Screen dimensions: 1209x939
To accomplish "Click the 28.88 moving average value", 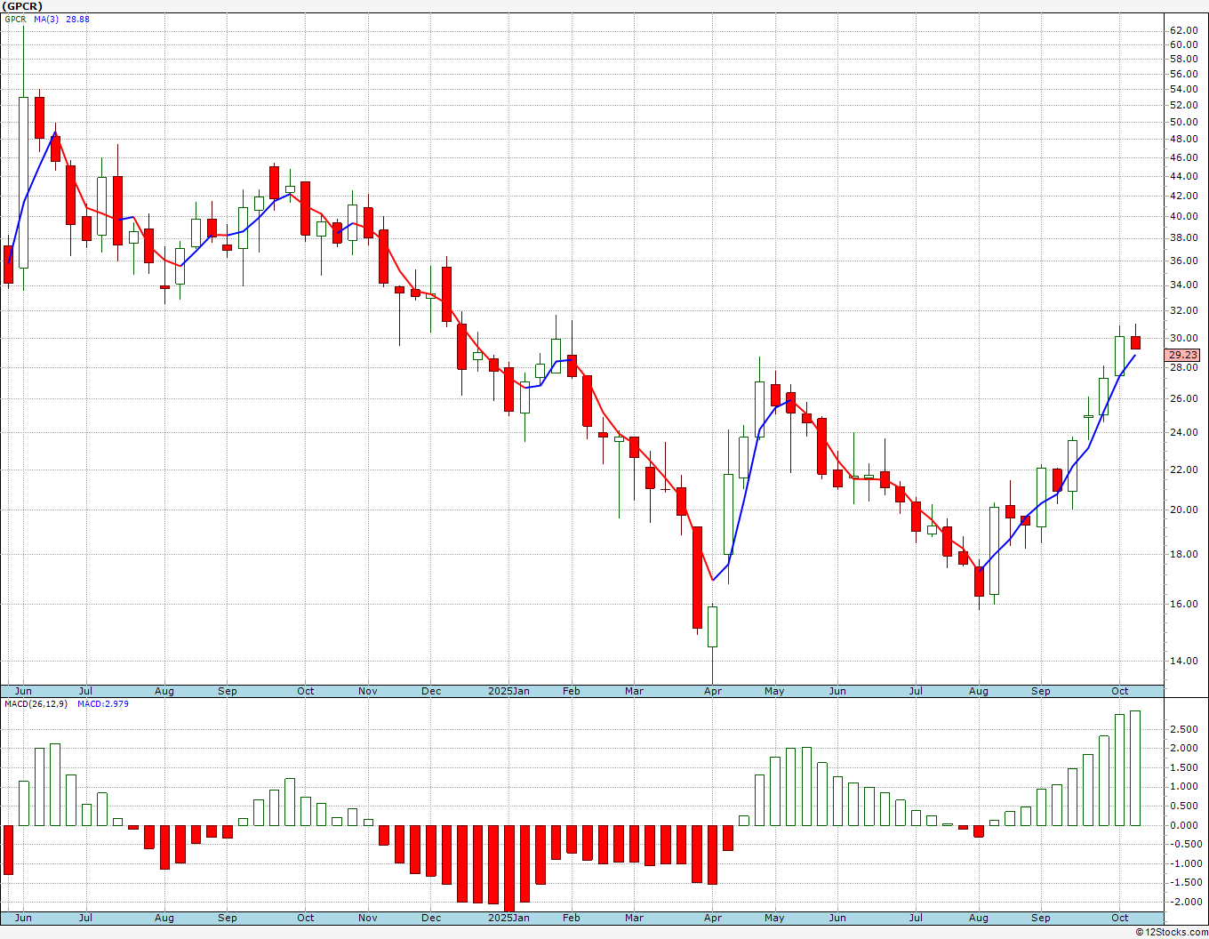I will pyautogui.click(x=77, y=19).
